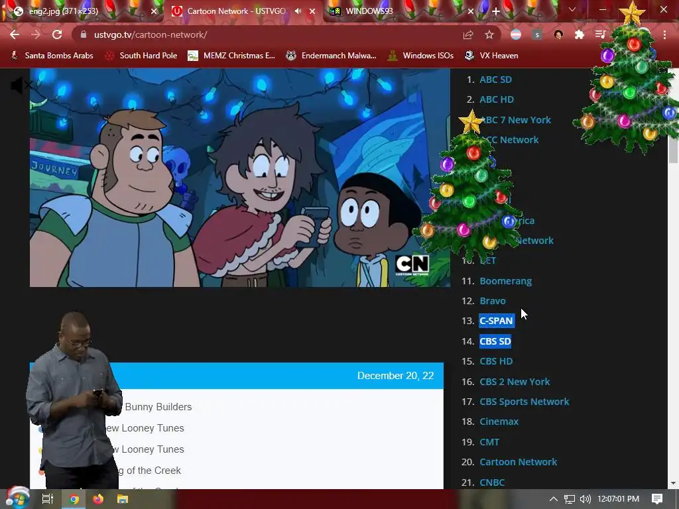Screen dimensions: 679x509
Task: Go back using the browser back arrow
Action: pos(15,34)
